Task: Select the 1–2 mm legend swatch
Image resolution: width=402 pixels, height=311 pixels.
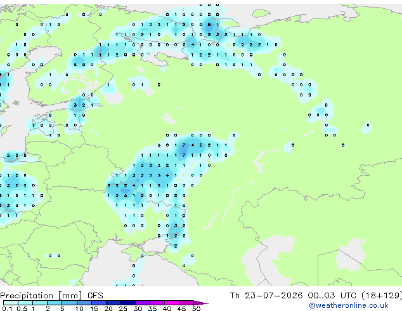Action: click(40, 303)
